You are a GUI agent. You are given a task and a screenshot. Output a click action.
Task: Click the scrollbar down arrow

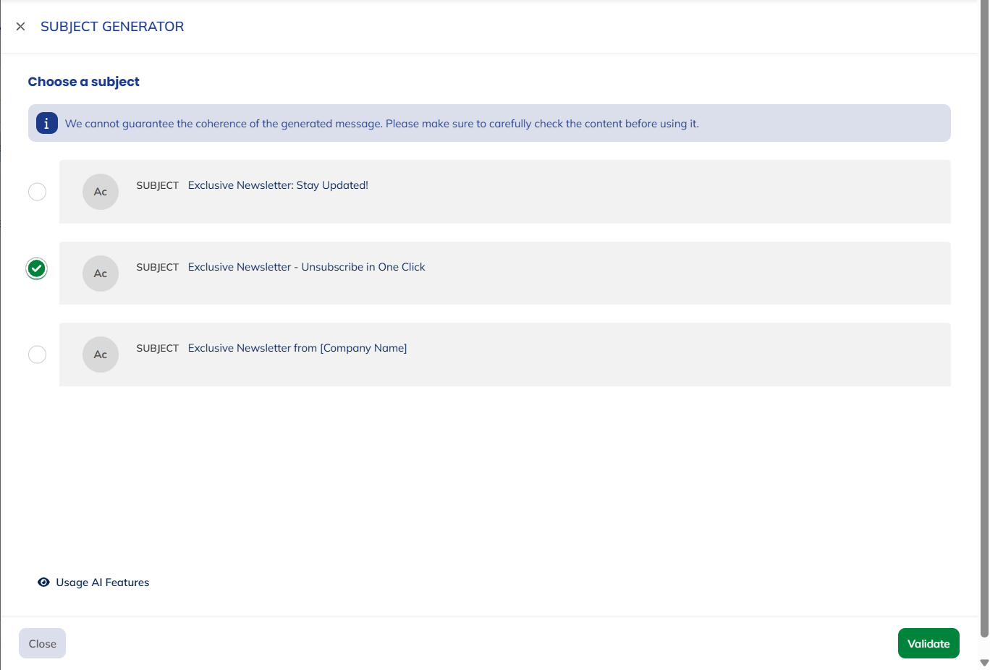click(x=983, y=663)
